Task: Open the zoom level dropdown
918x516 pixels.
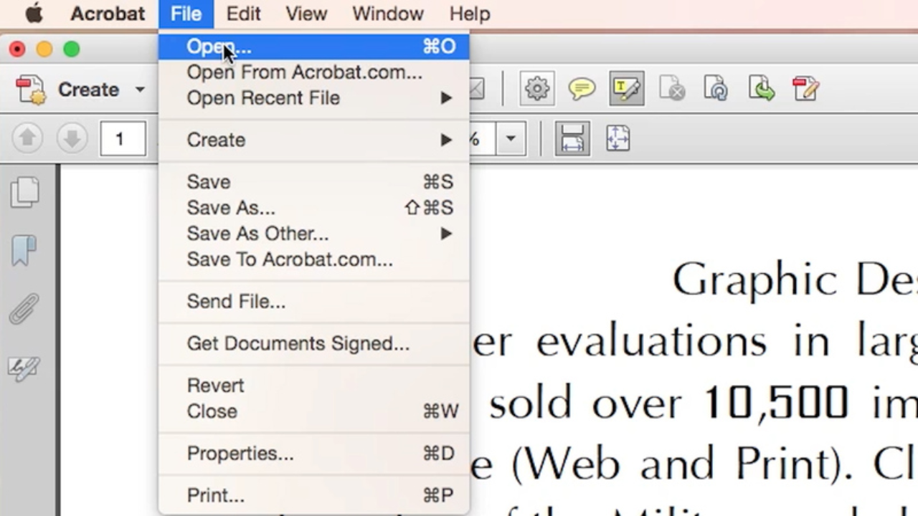Action: pos(511,138)
